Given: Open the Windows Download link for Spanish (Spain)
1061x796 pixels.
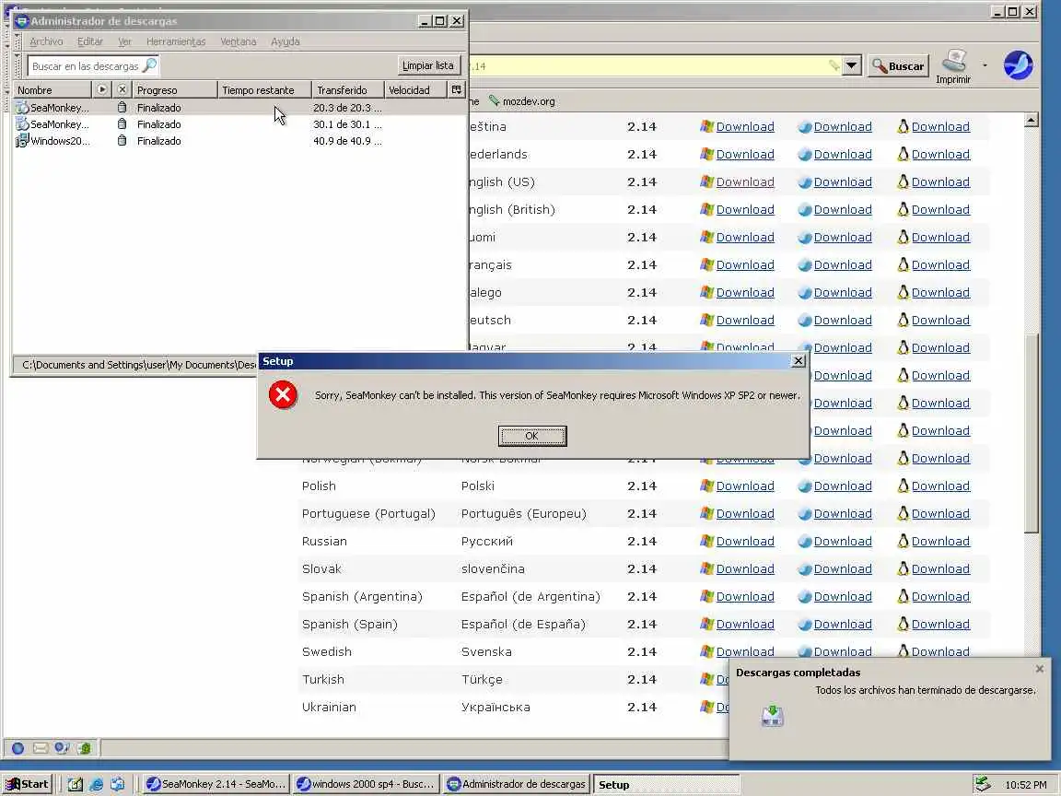Looking at the screenshot, I should 744,624.
